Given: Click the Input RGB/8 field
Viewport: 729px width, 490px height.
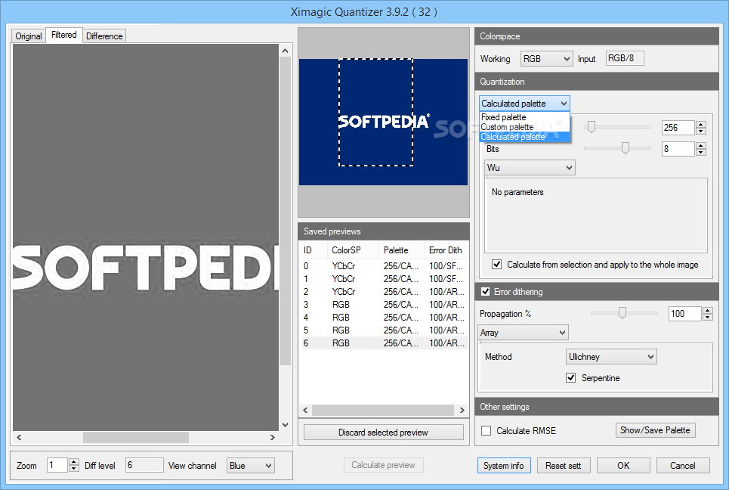Looking at the screenshot, I should click(625, 58).
